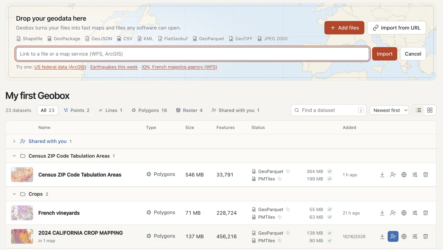Screen dimensions: 443x250
Task: Open globe icon for Census ZIP Code row
Action: point(404,175)
